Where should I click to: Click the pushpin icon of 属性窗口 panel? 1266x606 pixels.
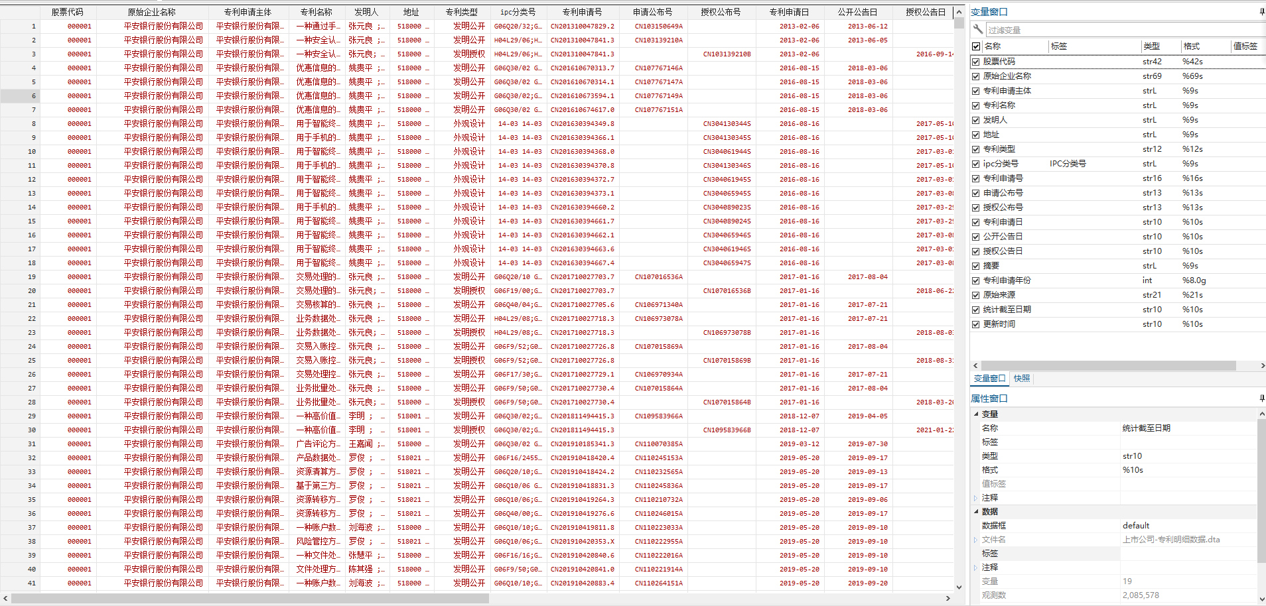(1261, 398)
